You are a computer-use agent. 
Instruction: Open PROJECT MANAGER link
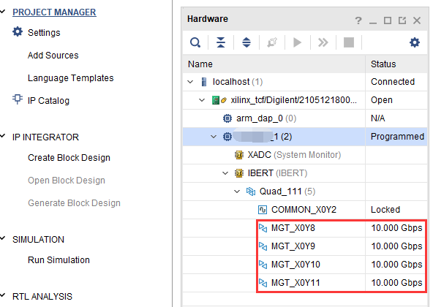click(54, 12)
